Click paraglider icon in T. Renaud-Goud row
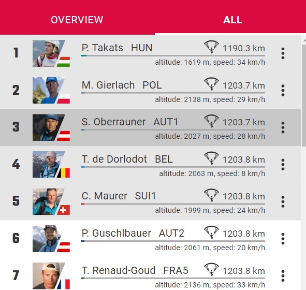 pos(211,269)
